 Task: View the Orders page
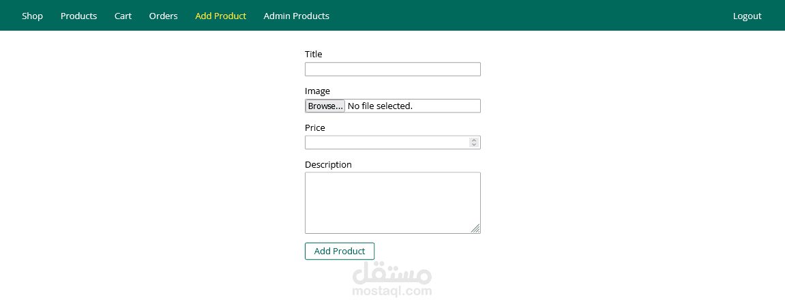click(163, 16)
